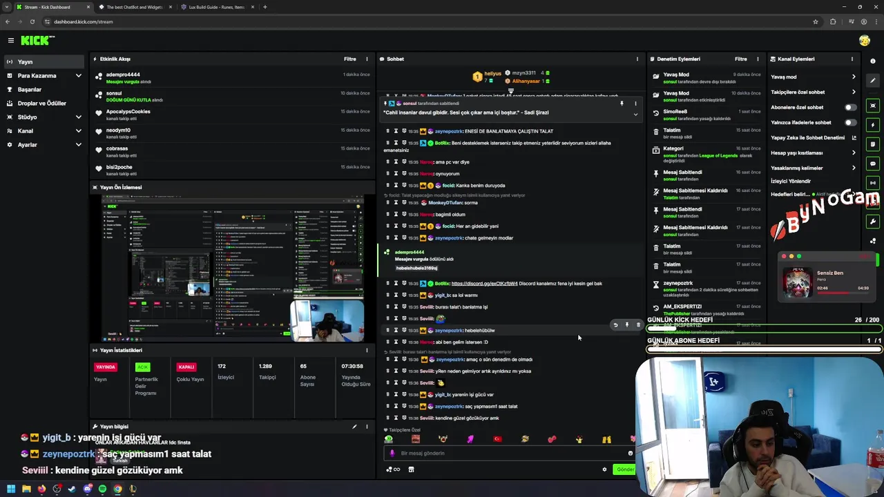The width and height of the screenshot is (884, 497).
Task: Collapse the pinned message chevron
Action: tap(635, 114)
